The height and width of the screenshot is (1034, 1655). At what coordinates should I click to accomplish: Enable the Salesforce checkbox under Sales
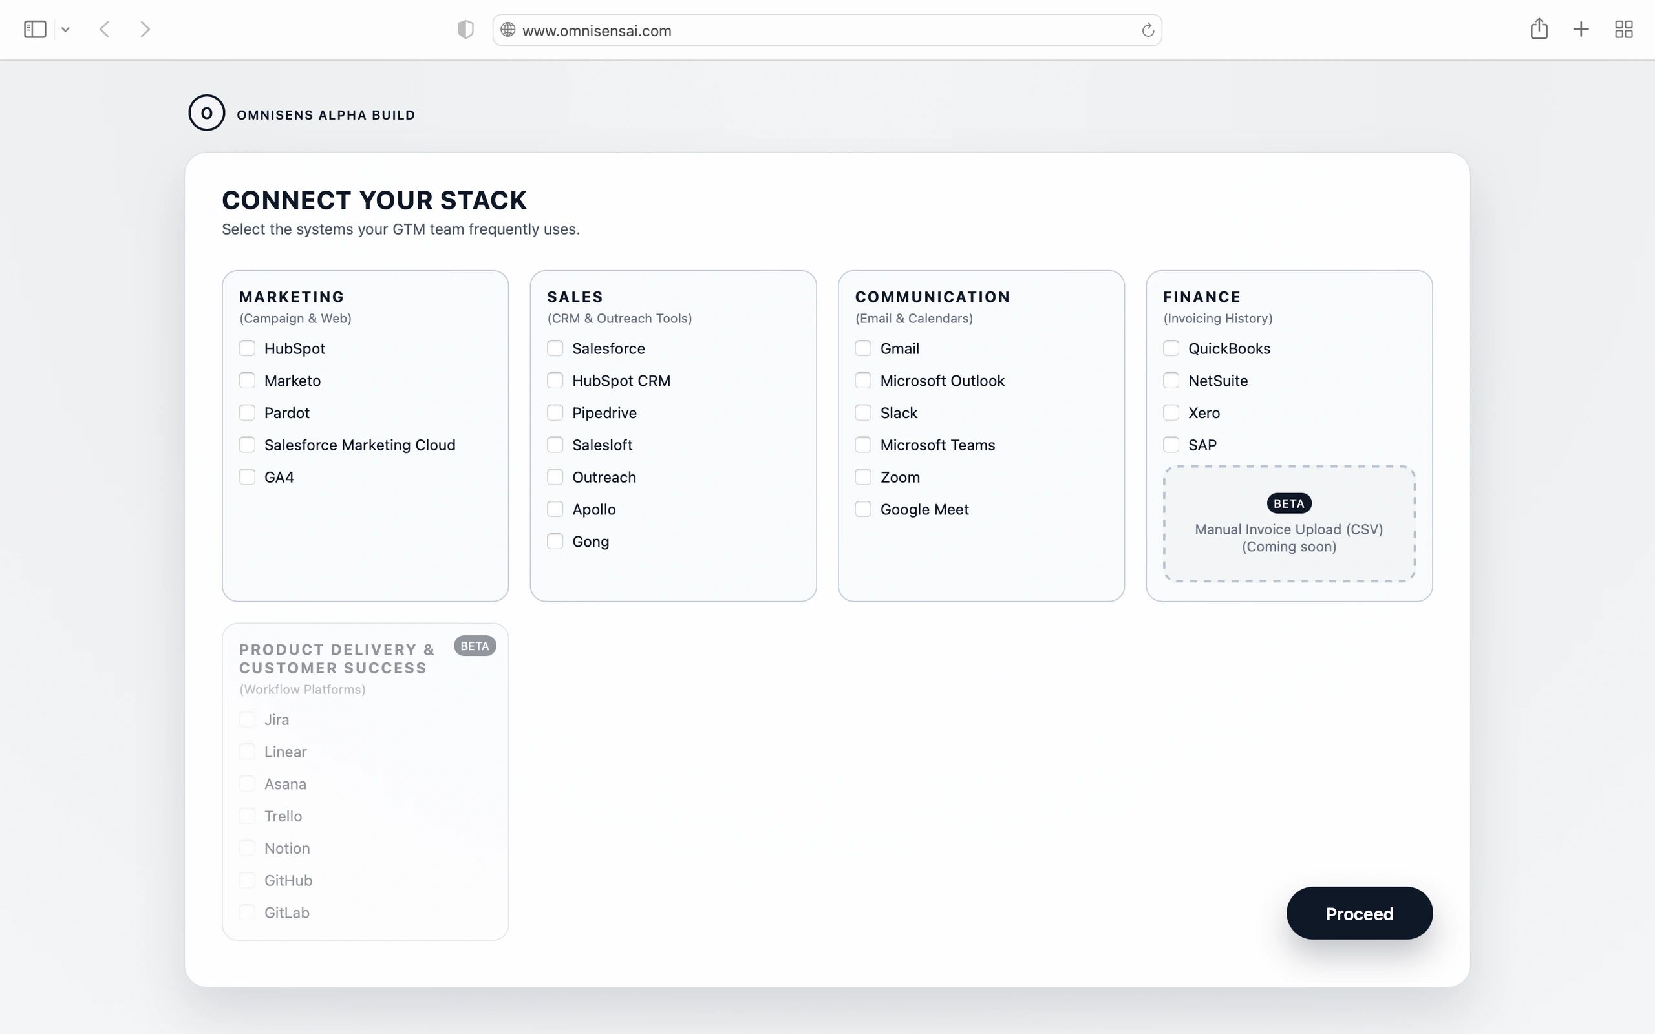[x=555, y=349]
